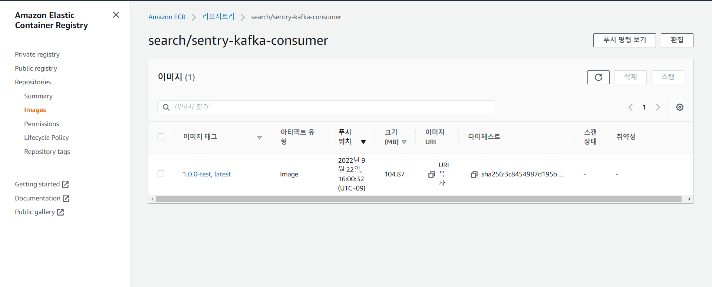The width and height of the screenshot is (712, 287).
Task: Open the 1.0.0-test, latest image link
Action: pos(207,174)
